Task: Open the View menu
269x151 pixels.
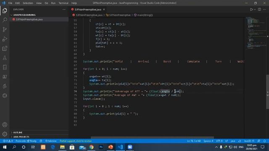Action: point(39,3)
